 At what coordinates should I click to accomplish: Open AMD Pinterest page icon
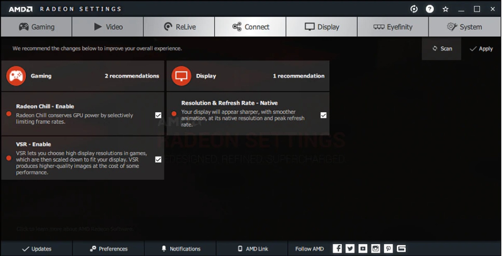tap(388, 249)
